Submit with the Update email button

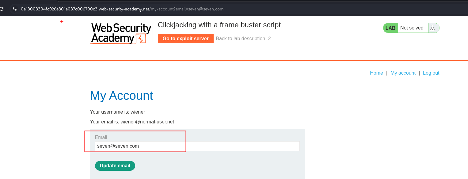(115, 166)
